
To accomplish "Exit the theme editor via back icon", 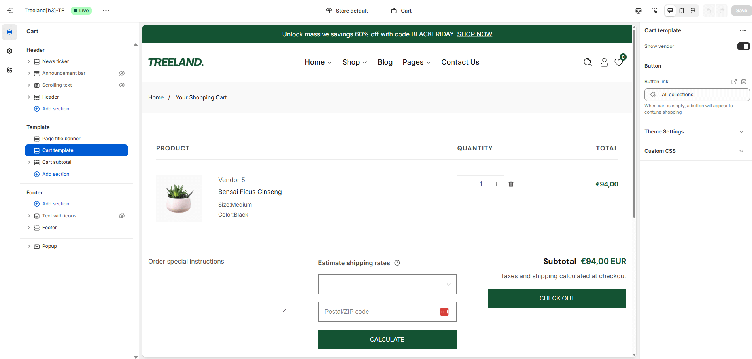I will click(10, 11).
